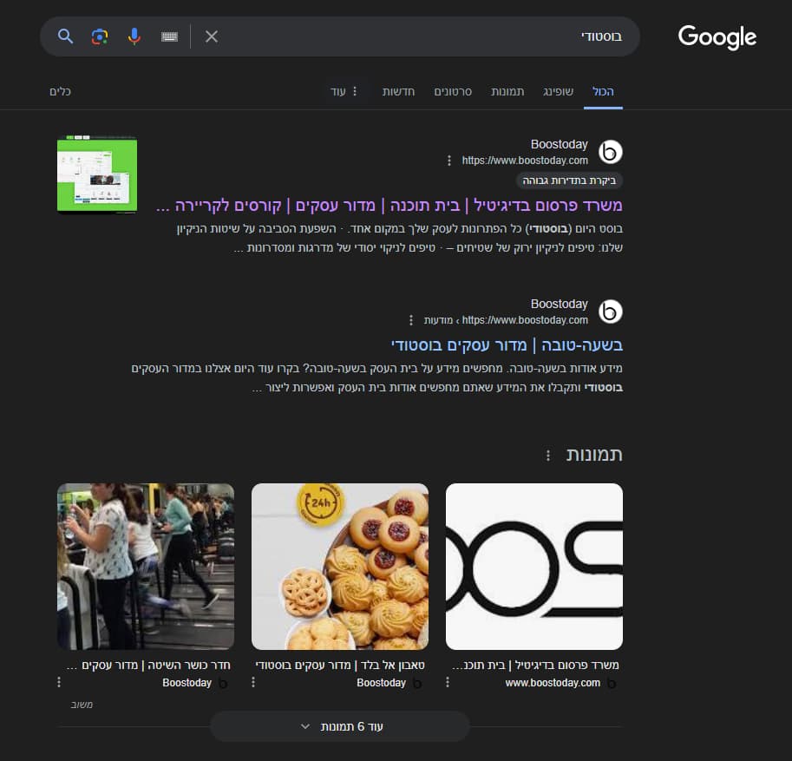Start voice search with microphone icon
Viewport: 792px width, 761px height.
tap(134, 36)
